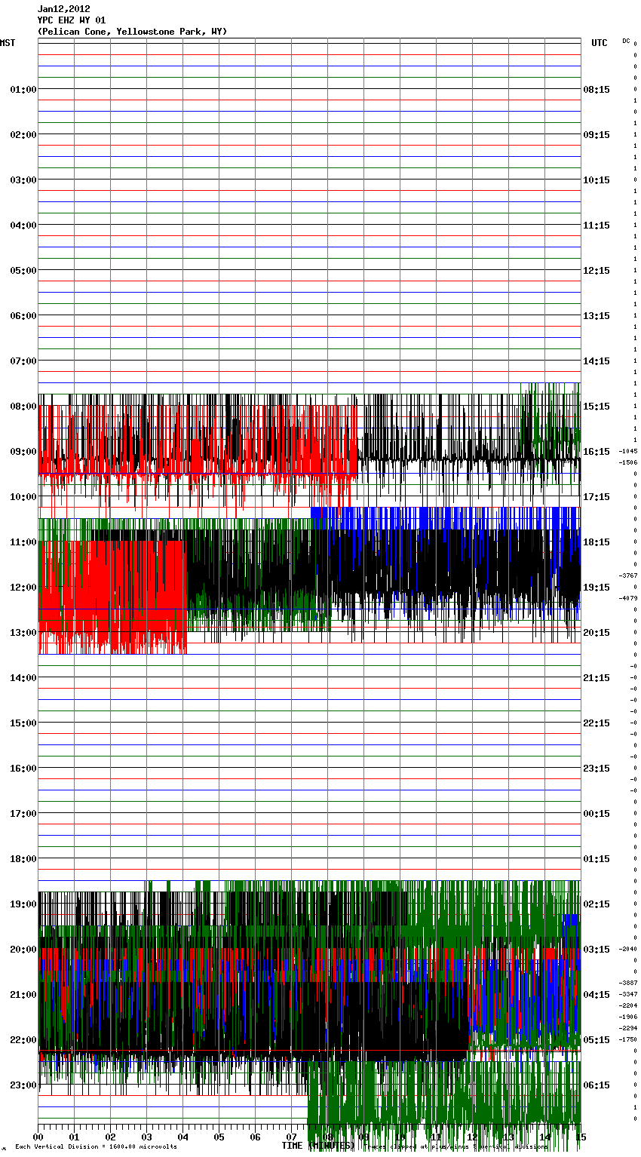Click the "03:00" MST time label

[23, 180]
